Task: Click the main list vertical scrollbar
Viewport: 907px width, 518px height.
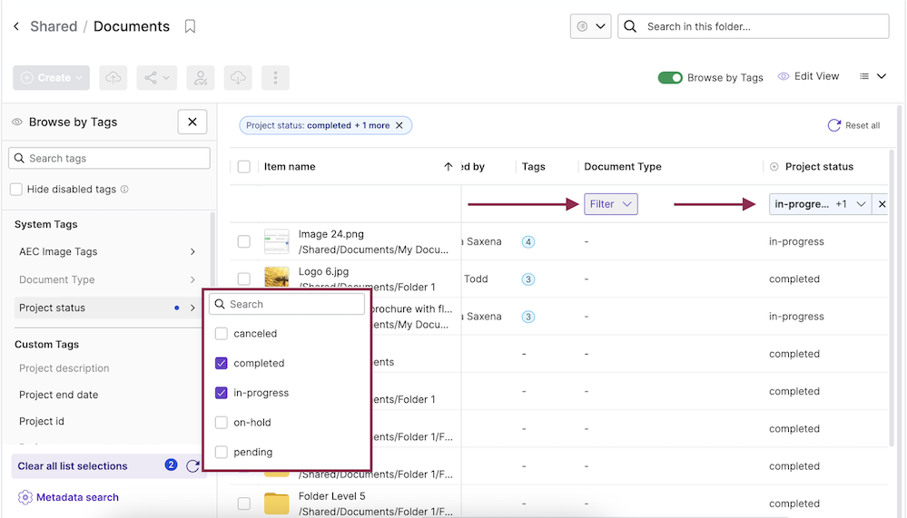Action: click(892, 298)
